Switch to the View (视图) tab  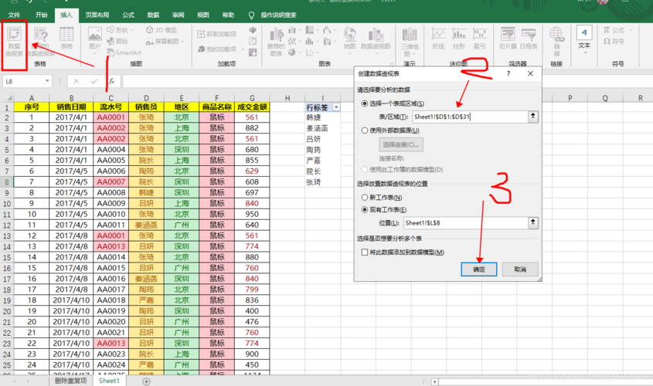coord(203,15)
